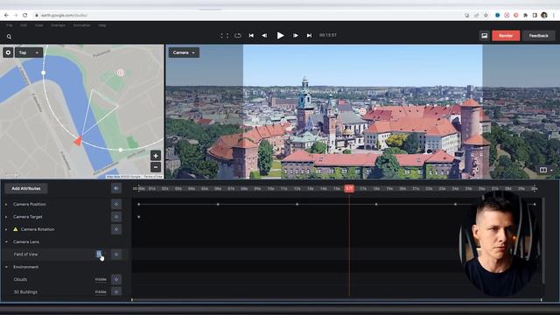Add keyframe for Field of View

point(116,255)
